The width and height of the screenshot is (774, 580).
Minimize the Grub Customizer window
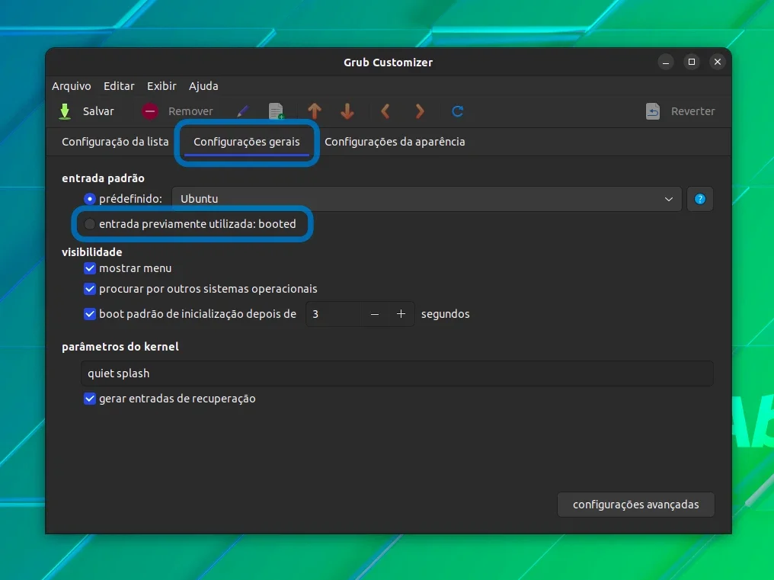pyautogui.click(x=665, y=62)
